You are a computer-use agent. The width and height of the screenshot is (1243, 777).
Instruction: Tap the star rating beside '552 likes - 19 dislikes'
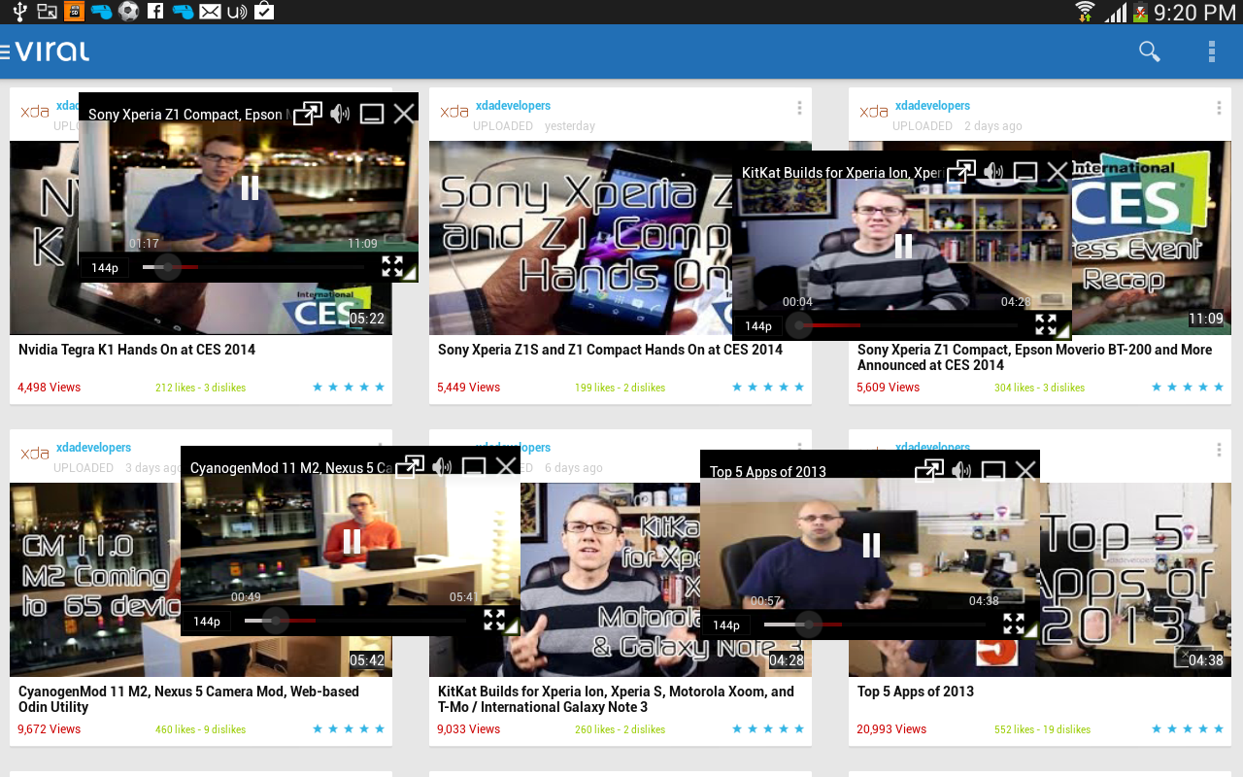point(1188,729)
